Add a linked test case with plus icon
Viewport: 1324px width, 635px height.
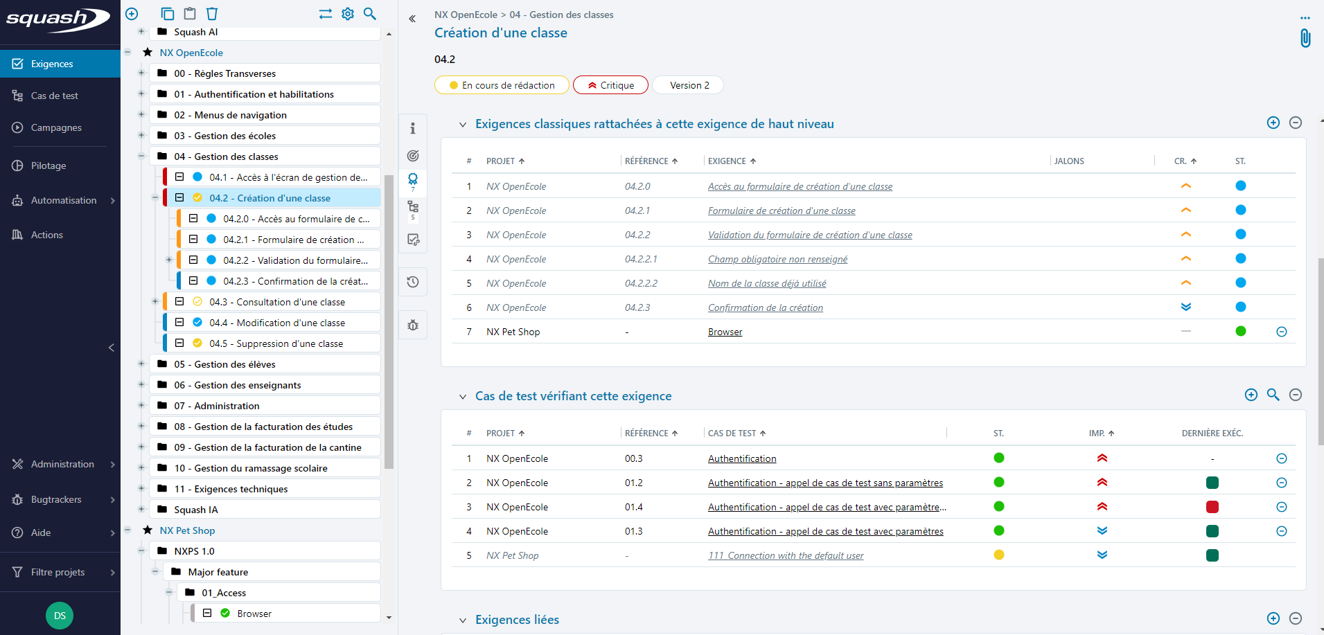pyautogui.click(x=1251, y=395)
